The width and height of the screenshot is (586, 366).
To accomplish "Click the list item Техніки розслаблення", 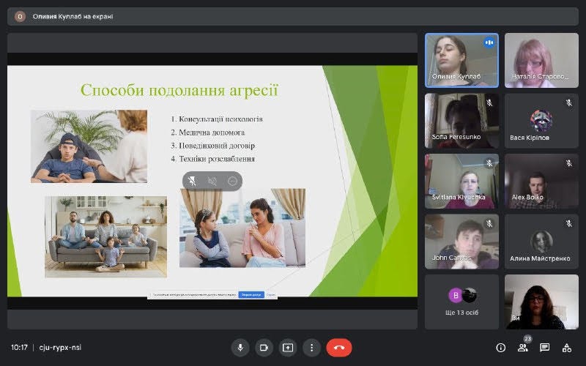I will coord(212,159).
